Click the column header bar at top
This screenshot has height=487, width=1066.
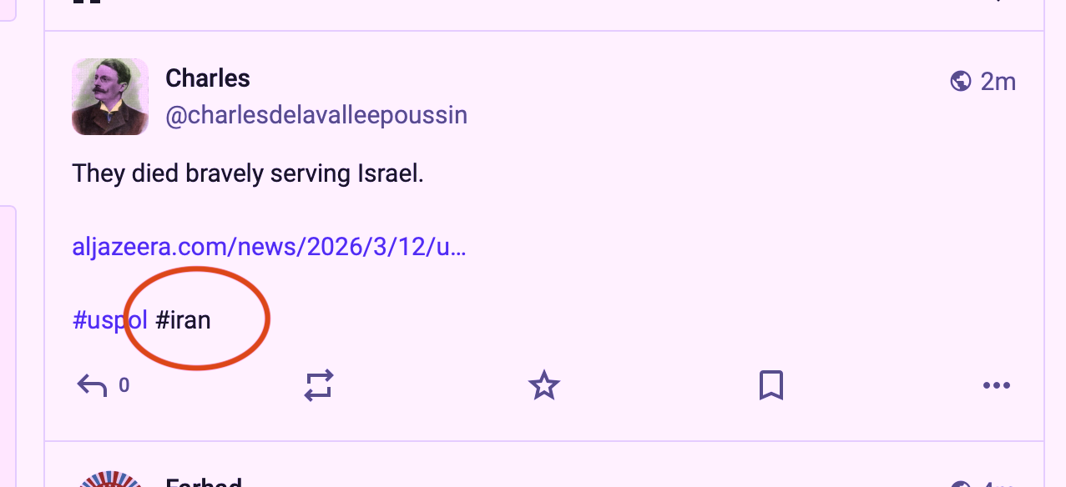coord(543,10)
